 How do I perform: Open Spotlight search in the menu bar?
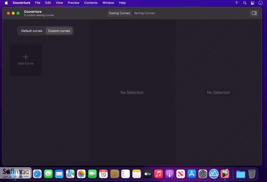[x=245, y=3]
